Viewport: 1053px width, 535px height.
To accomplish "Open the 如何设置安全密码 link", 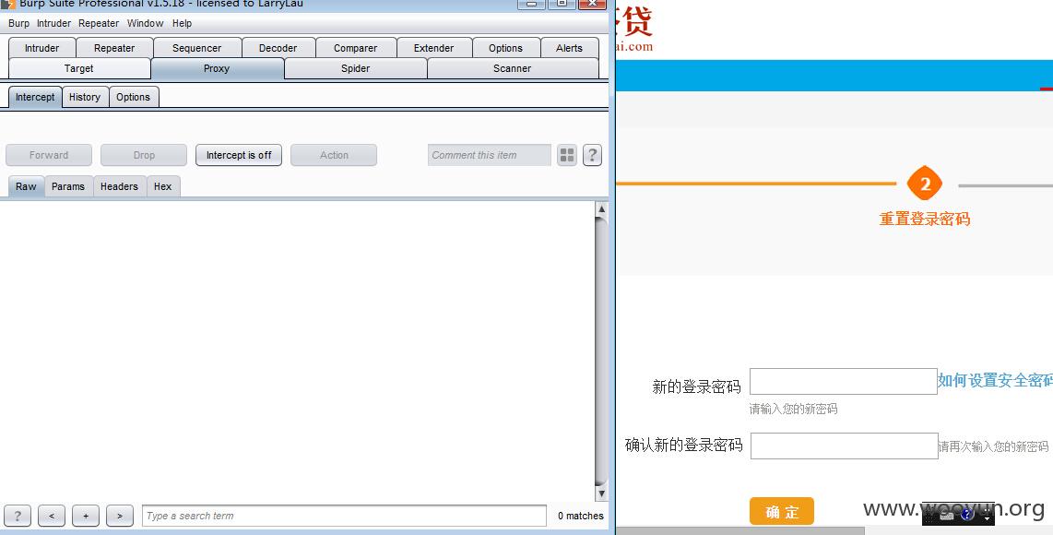I will [x=995, y=380].
